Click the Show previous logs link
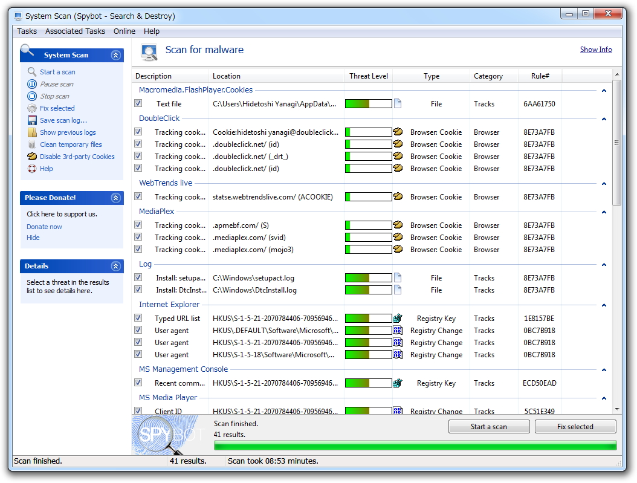This screenshot has height=483, width=637. [68, 132]
